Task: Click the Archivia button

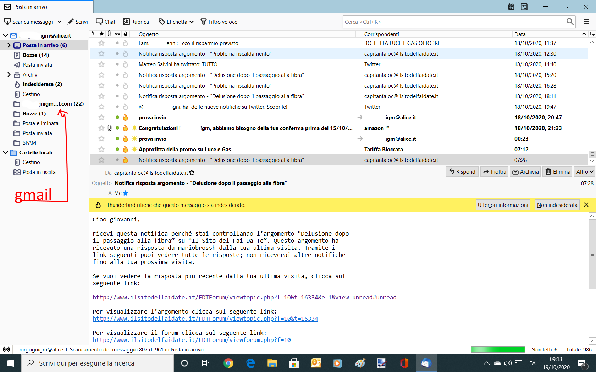Action: coord(525,171)
